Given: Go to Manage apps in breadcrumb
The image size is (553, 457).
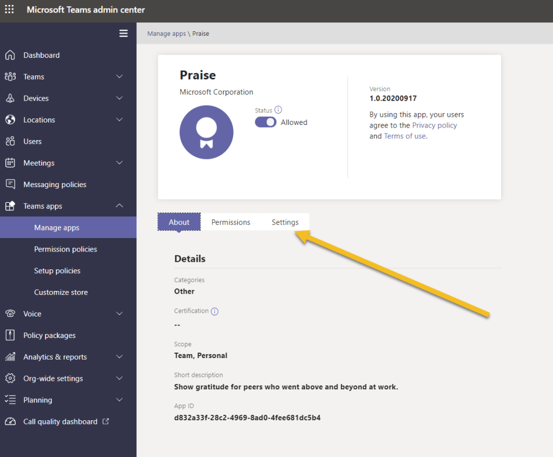Looking at the screenshot, I should (166, 34).
